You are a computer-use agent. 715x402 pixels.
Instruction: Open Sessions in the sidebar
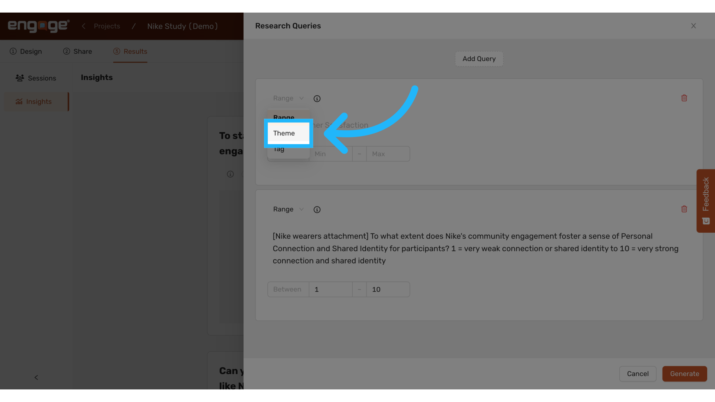coord(36,78)
